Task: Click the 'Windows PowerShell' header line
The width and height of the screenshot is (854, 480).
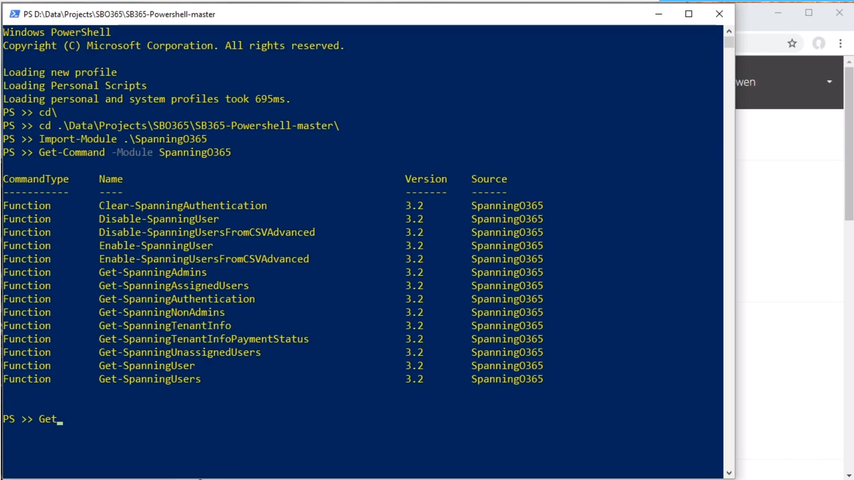Action: click(57, 32)
